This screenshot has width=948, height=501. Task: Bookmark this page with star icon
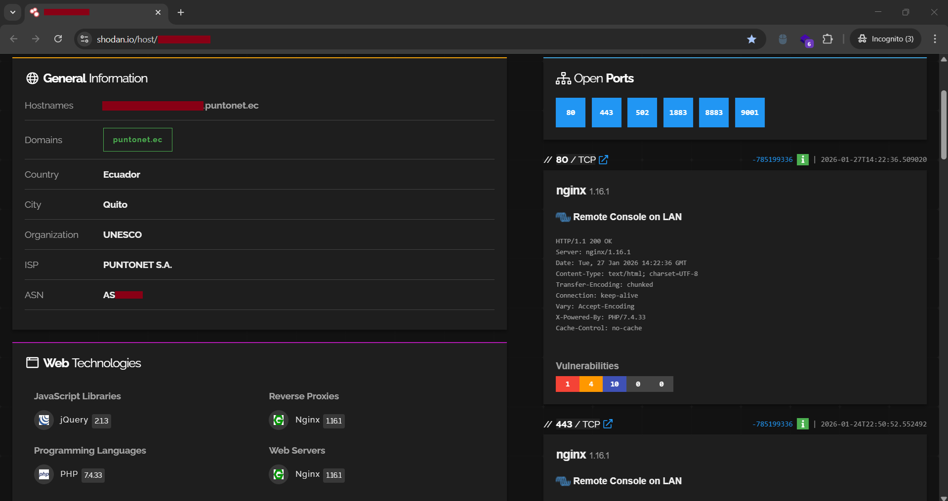coord(751,39)
